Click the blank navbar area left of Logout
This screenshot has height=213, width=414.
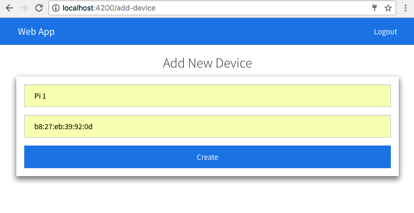[211, 32]
